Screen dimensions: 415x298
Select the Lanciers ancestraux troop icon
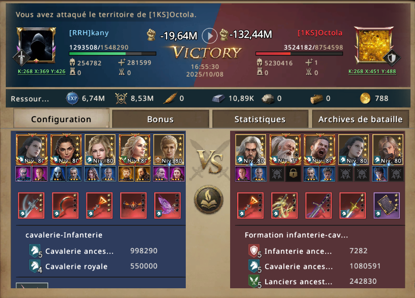coord(254,282)
